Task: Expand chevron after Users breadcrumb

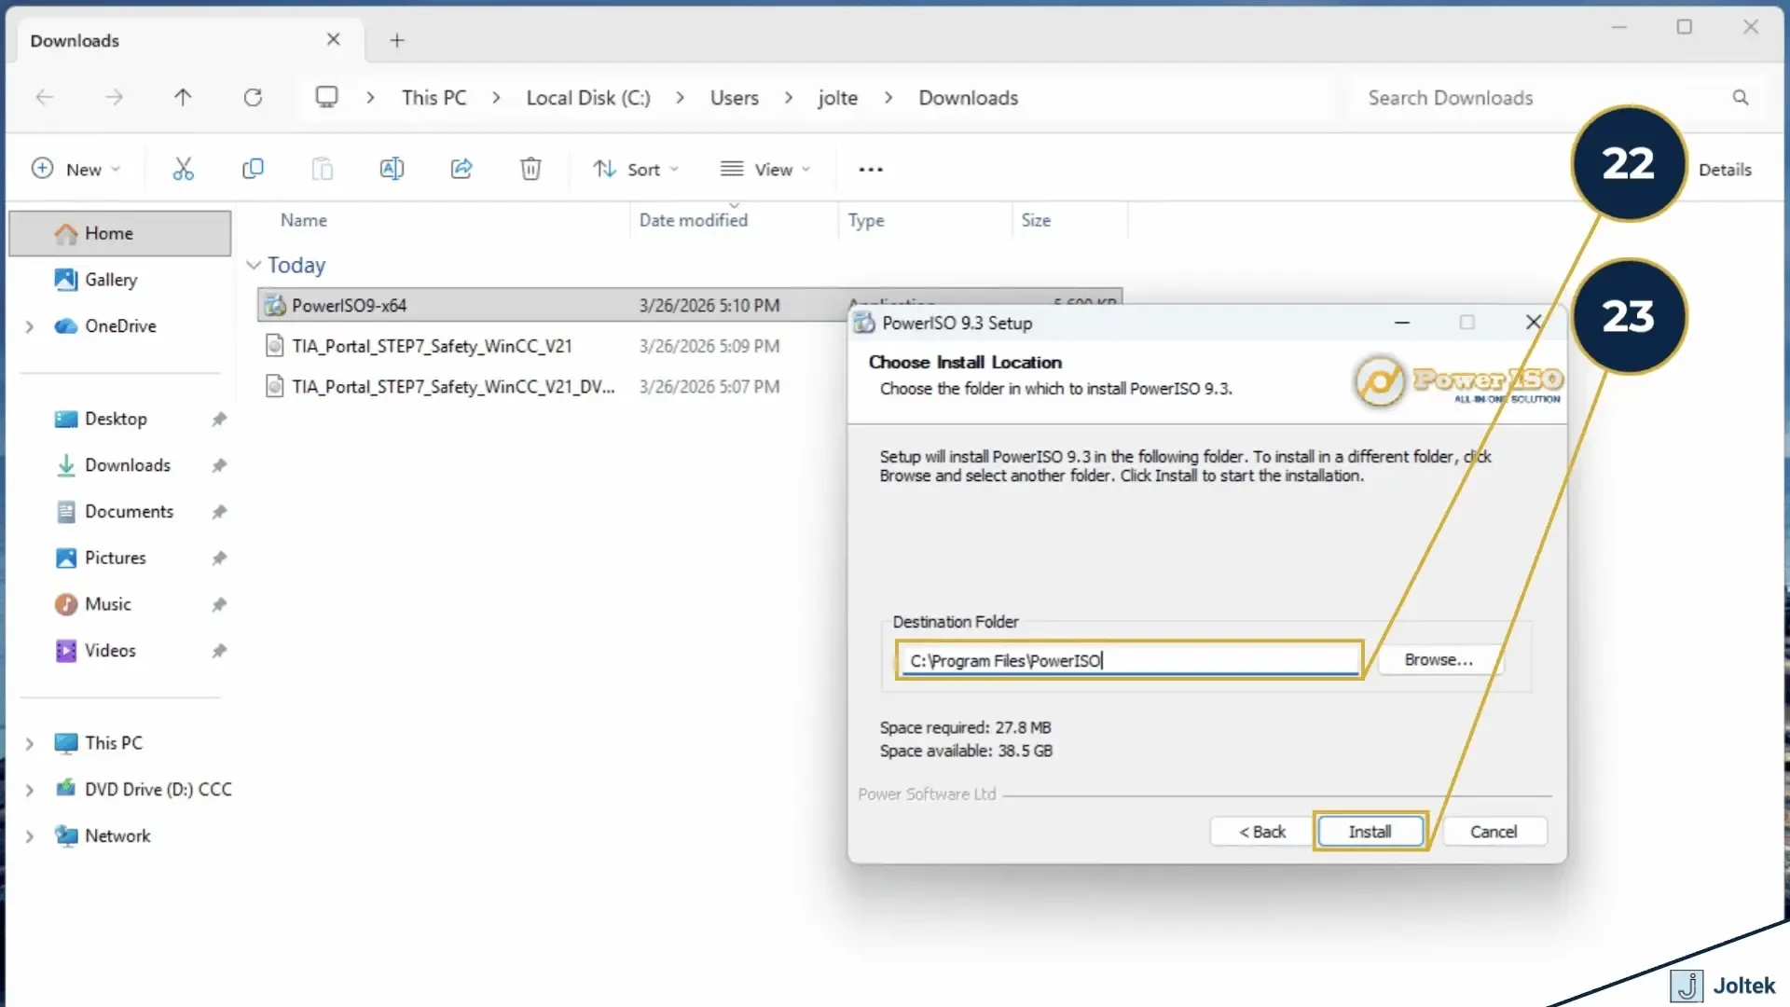Action: [x=789, y=98]
